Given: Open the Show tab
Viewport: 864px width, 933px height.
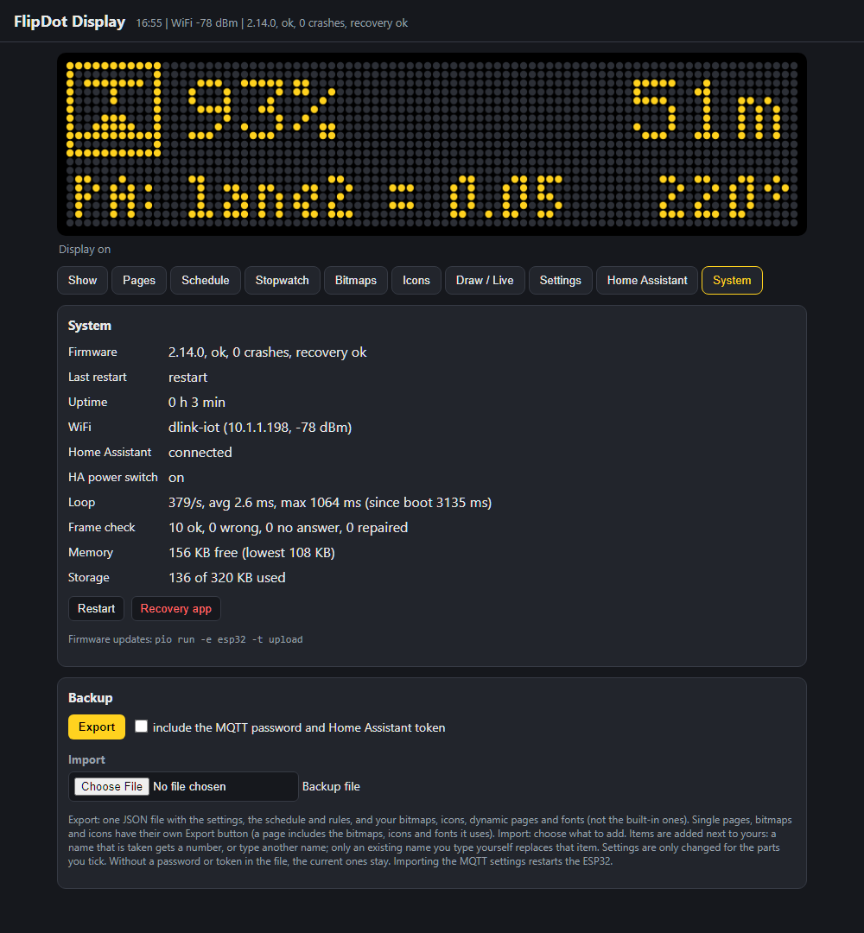Looking at the screenshot, I should coord(82,280).
